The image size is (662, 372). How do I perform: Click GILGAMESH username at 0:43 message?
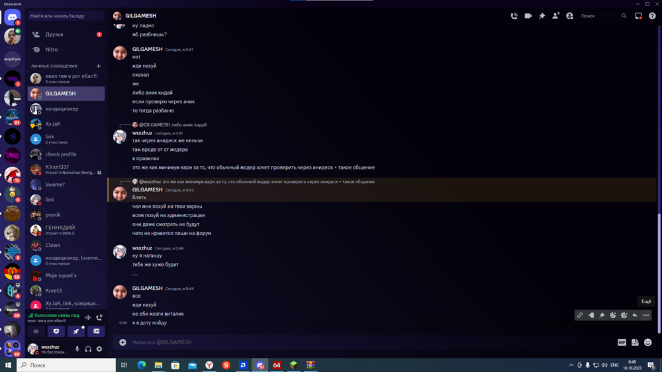pyautogui.click(x=148, y=189)
